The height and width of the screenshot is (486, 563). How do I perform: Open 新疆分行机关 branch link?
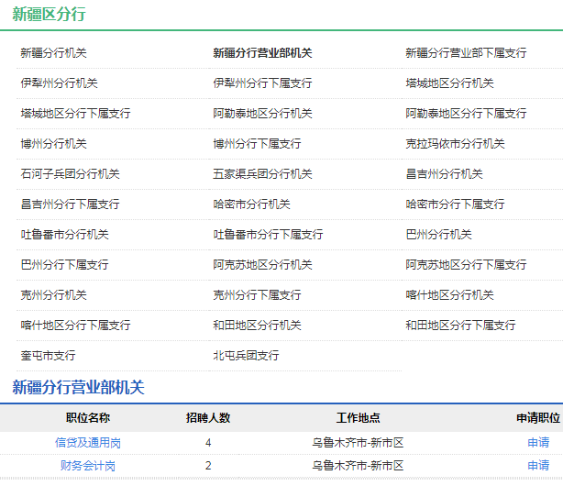tap(53, 53)
